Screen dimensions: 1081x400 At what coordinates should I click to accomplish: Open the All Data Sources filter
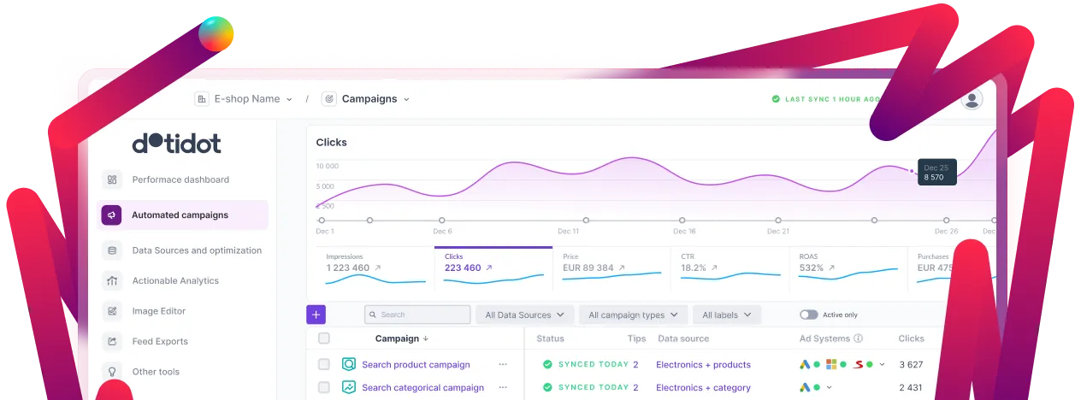[525, 315]
